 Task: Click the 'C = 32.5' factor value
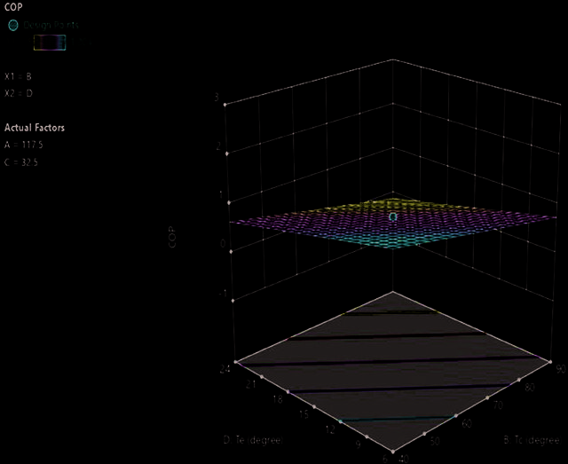click(x=21, y=161)
